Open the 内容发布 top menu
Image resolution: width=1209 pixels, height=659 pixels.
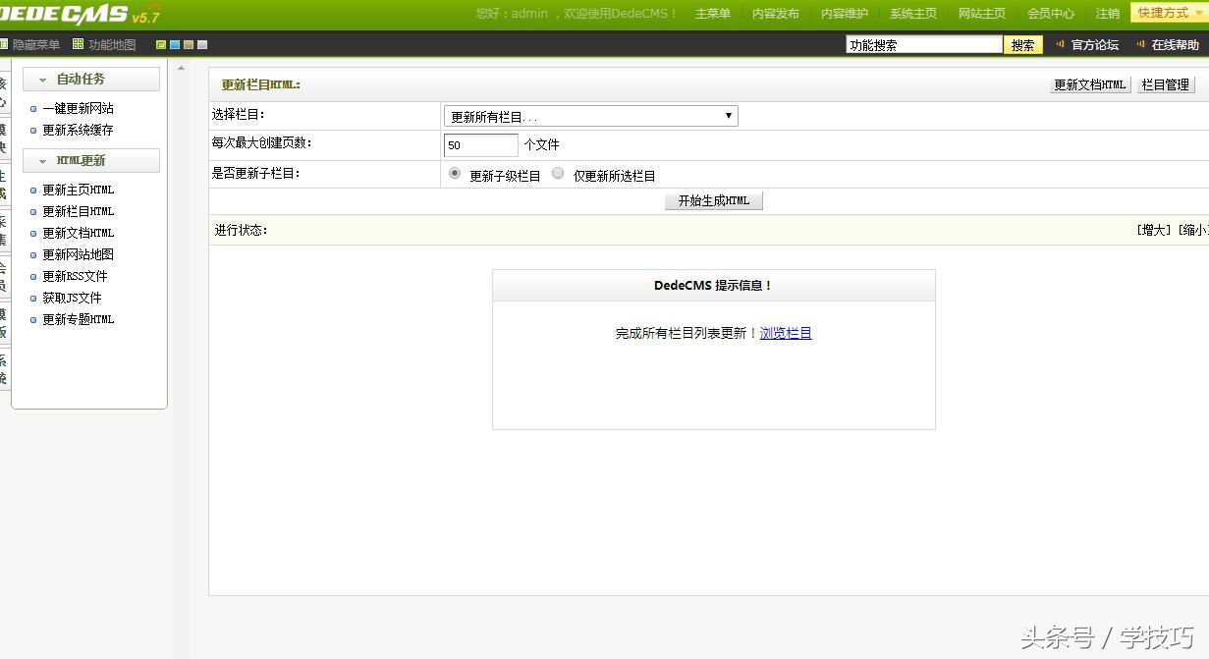[x=776, y=13]
